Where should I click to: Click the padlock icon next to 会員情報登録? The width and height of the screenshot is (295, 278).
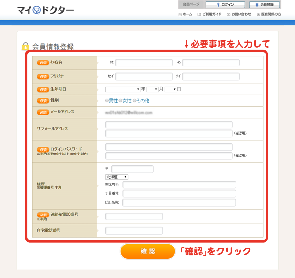pos(25,46)
